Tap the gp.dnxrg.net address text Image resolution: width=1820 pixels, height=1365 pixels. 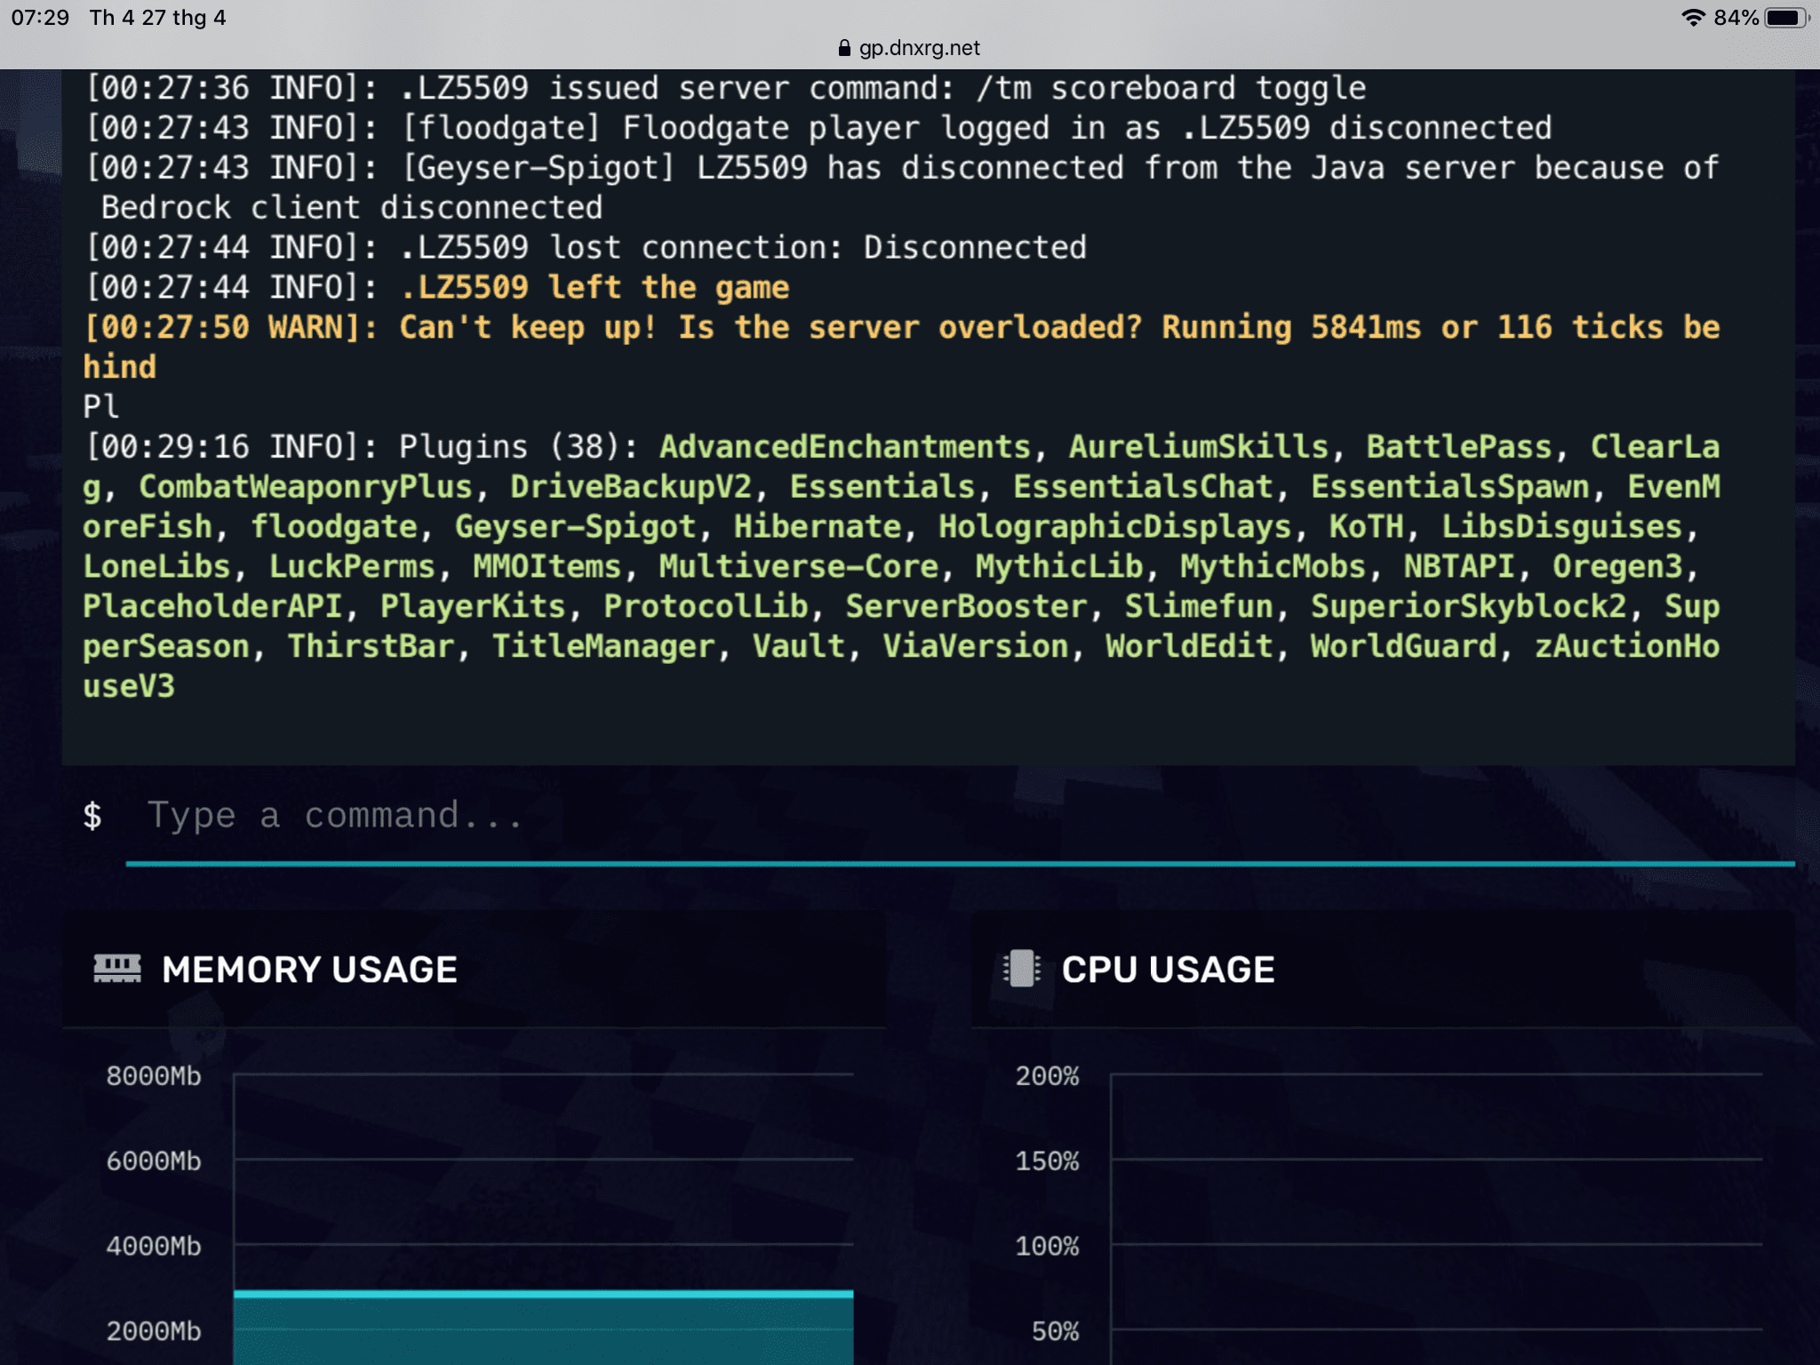(919, 48)
